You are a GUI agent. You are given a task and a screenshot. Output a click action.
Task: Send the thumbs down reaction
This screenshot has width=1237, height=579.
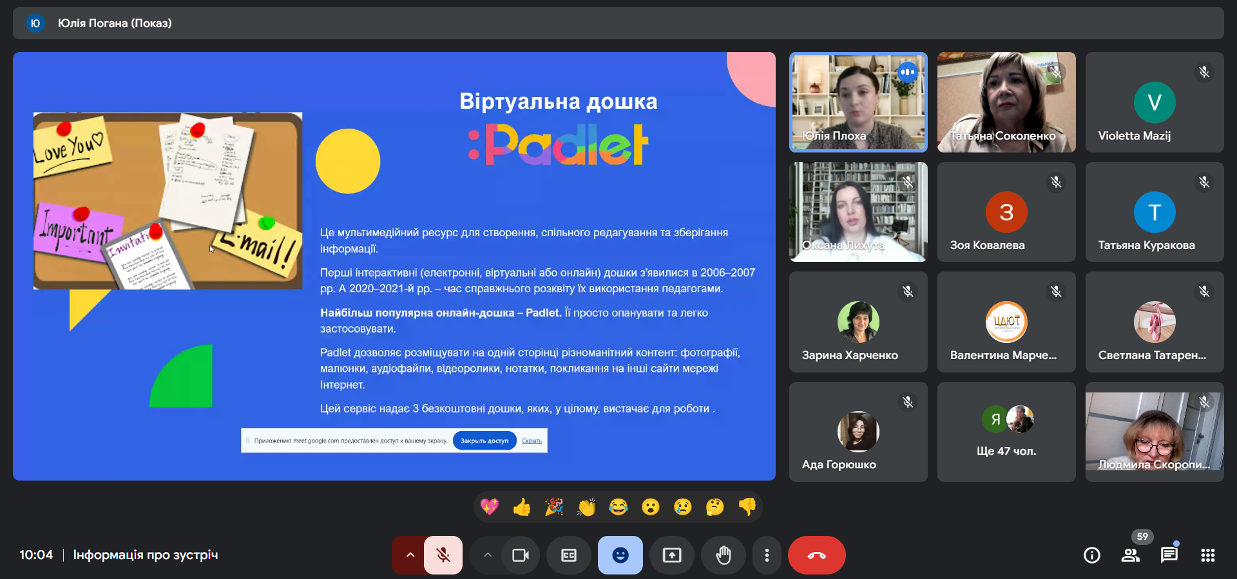point(747,507)
